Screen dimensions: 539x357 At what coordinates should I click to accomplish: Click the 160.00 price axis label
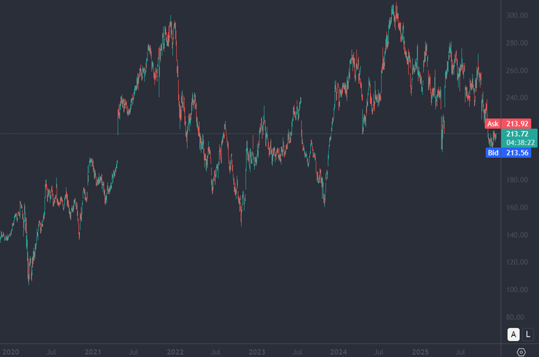[x=517, y=207]
